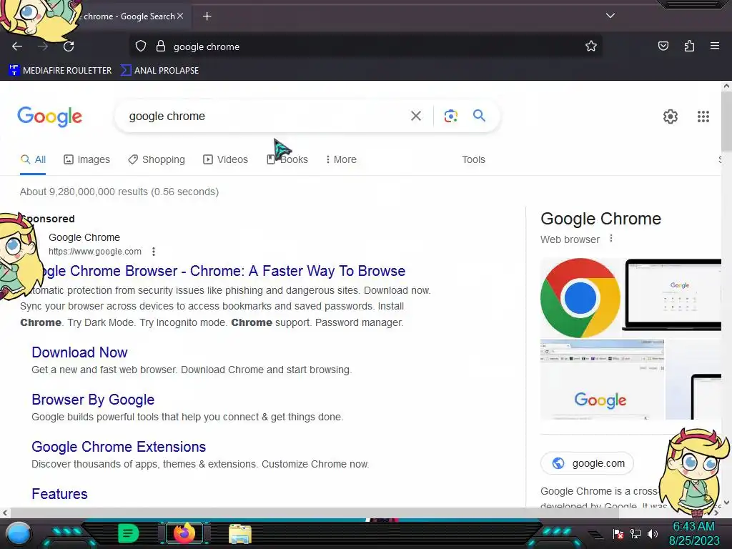Clear the search box with X icon
Image resolution: width=732 pixels, height=549 pixels.
(x=416, y=116)
